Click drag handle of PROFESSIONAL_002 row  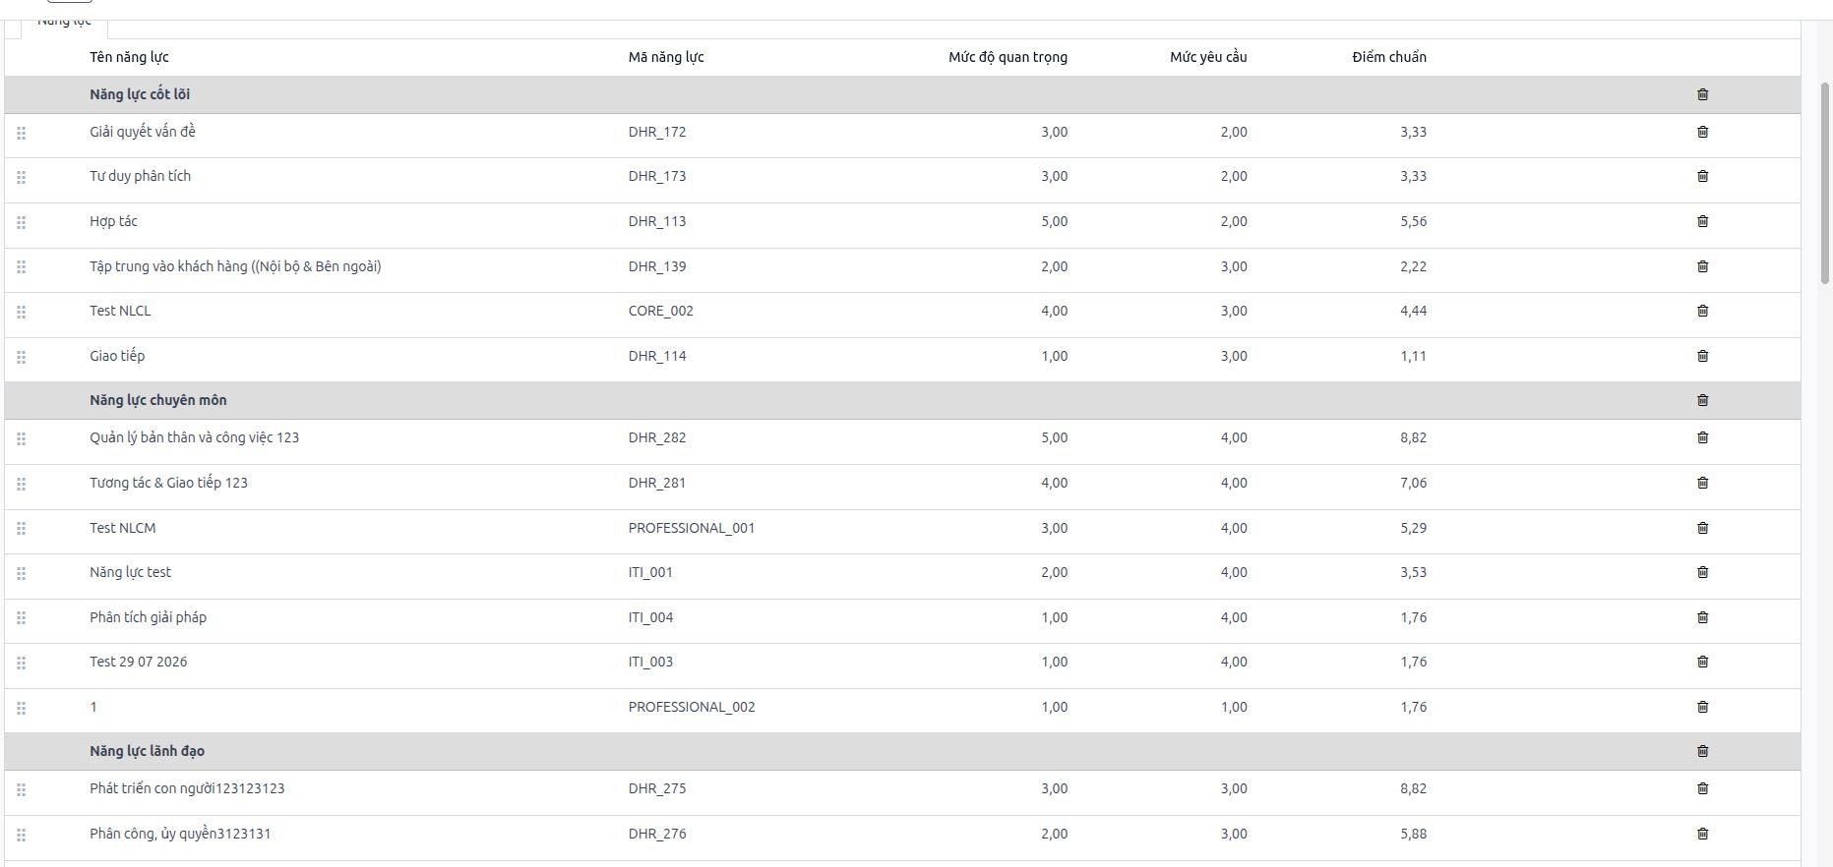(22, 708)
